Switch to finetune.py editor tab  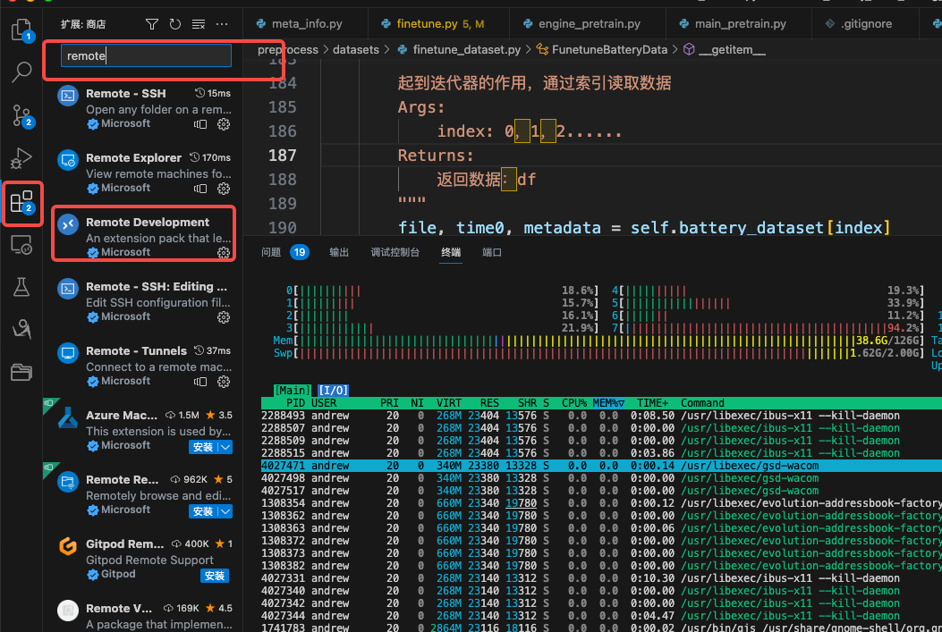point(438,24)
